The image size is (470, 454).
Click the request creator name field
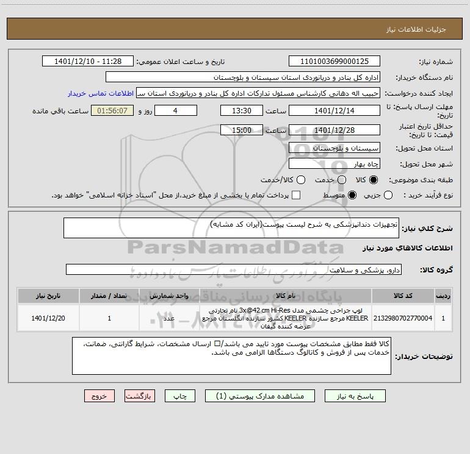(x=258, y=93)
